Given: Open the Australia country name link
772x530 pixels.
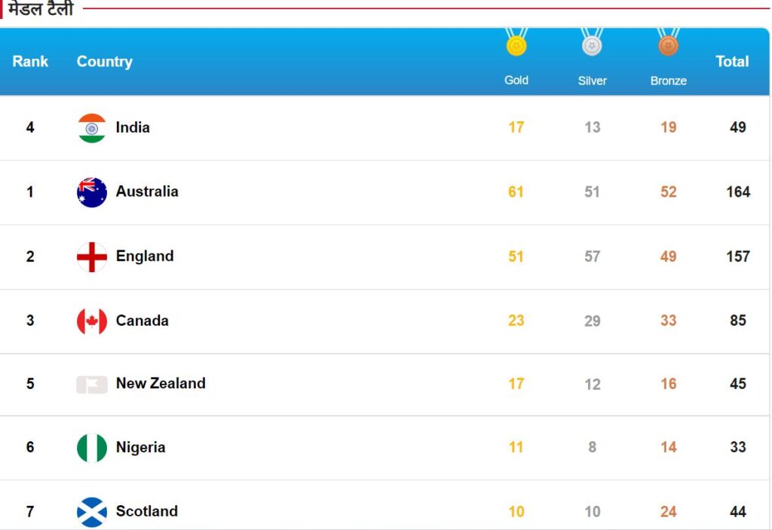Looking at the screenshot, I should (147, 191).
